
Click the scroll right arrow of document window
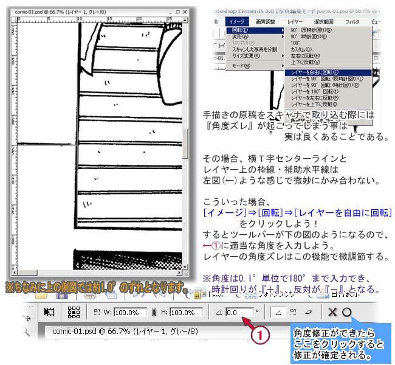[x=179, y=273]
